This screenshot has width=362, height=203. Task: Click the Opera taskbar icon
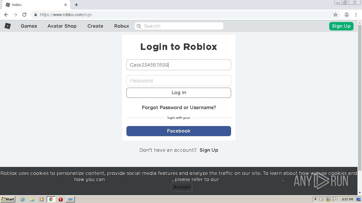click(61, 199)
